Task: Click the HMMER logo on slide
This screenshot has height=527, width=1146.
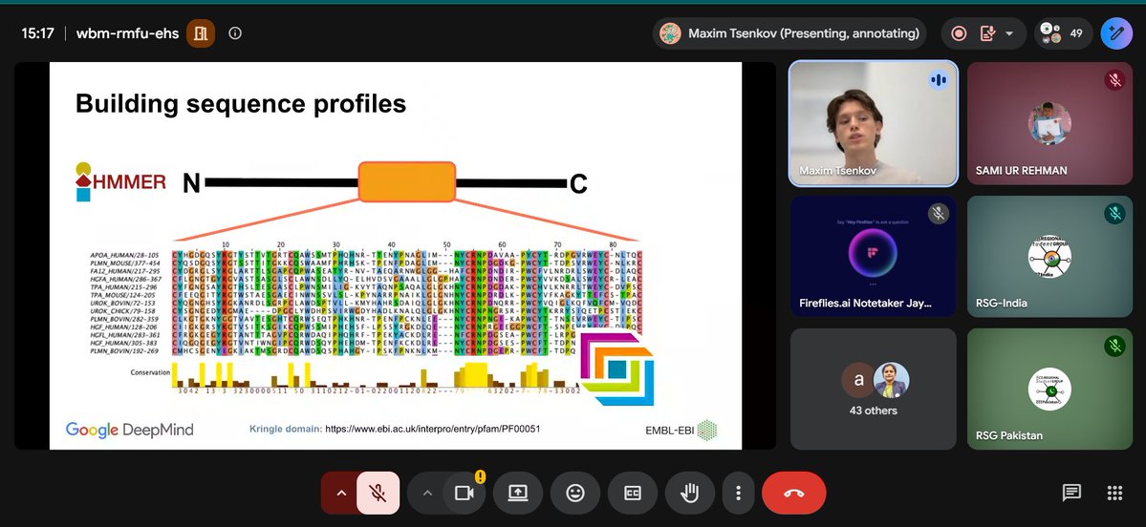Action: pos(120,181)
